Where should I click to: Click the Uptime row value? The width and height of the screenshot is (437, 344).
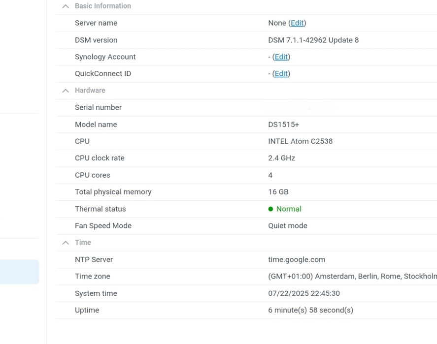310,311
